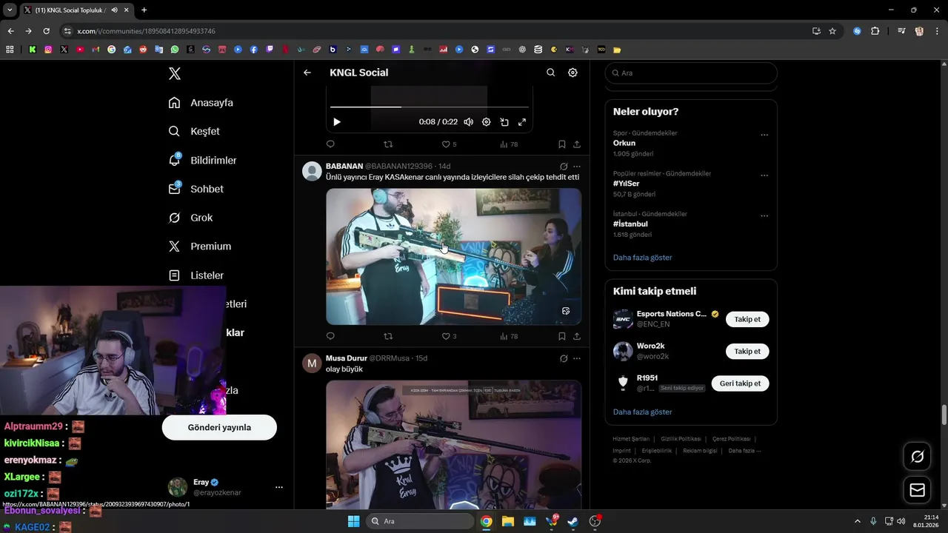
Task: Open more options on BABANAN post
Action: pos(577,167)
